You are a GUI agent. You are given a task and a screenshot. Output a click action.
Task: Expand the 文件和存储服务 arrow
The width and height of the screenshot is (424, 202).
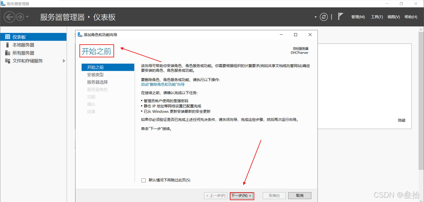click(64, 61)
